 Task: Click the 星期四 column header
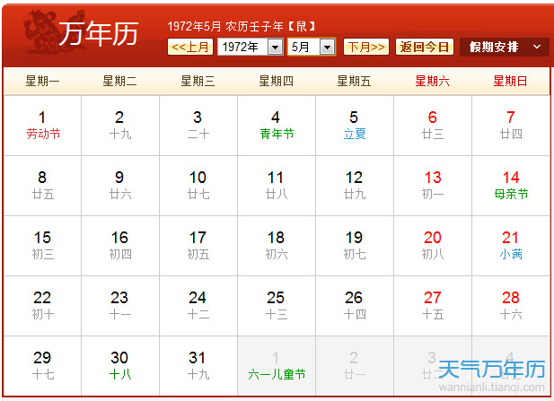pyautogui.click(x=276, y=82)
